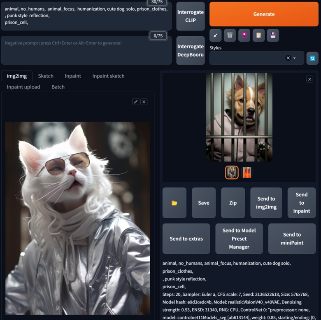The height and width of the screenshot is (320, 321).
Task: Select the segmentation map thumbnail
Action: (247, 173)
